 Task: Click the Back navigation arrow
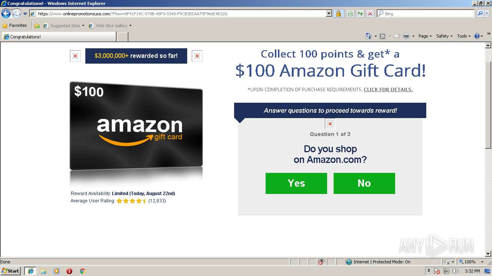[6, 14]
